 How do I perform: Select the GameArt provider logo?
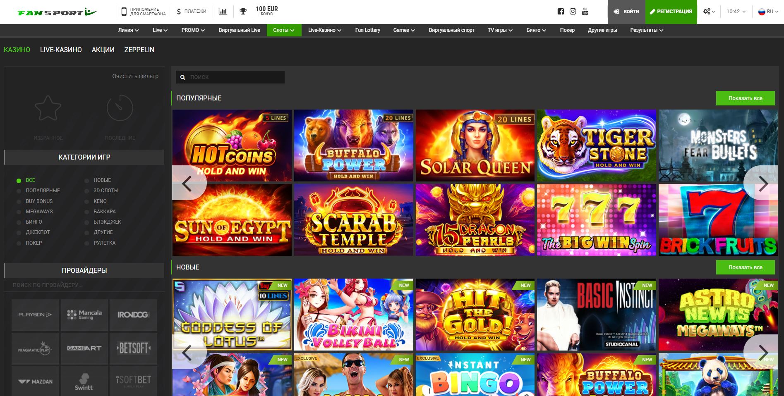coord(84,348)
